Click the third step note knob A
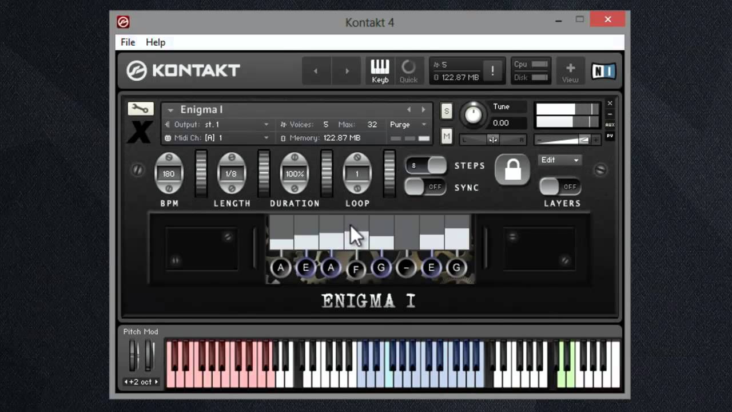 [331, 267]
